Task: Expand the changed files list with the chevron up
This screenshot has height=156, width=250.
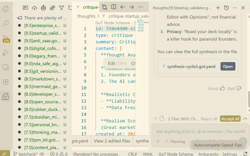Action: [245, 119]
